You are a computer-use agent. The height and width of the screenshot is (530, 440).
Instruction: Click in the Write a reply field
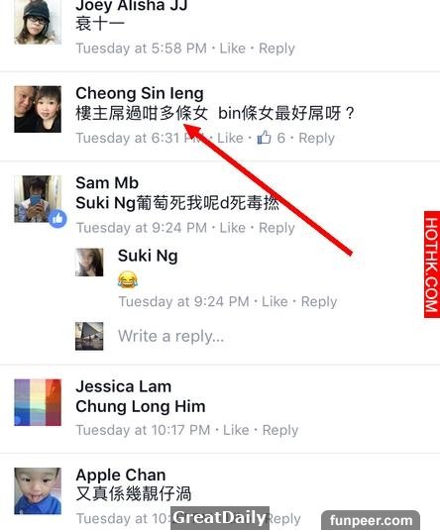[x=170, y=336]
